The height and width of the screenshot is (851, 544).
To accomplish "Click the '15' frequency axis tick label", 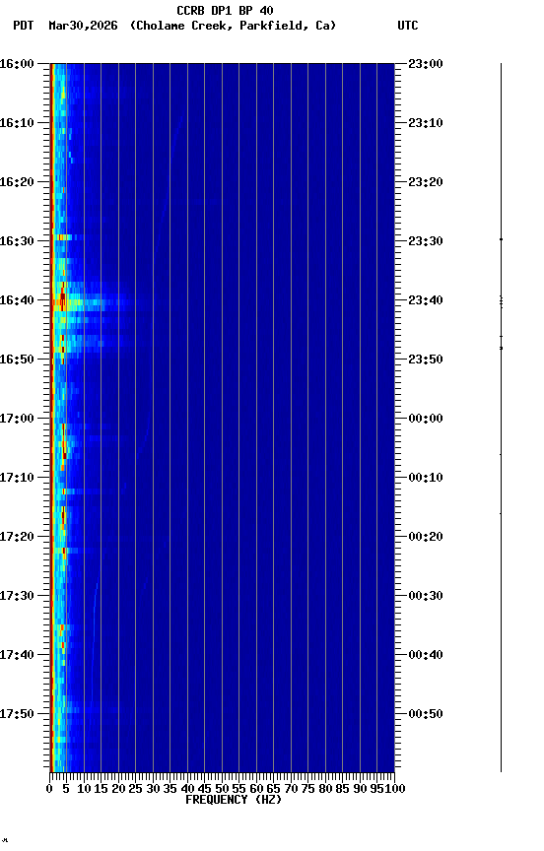I will click(101, 790).
